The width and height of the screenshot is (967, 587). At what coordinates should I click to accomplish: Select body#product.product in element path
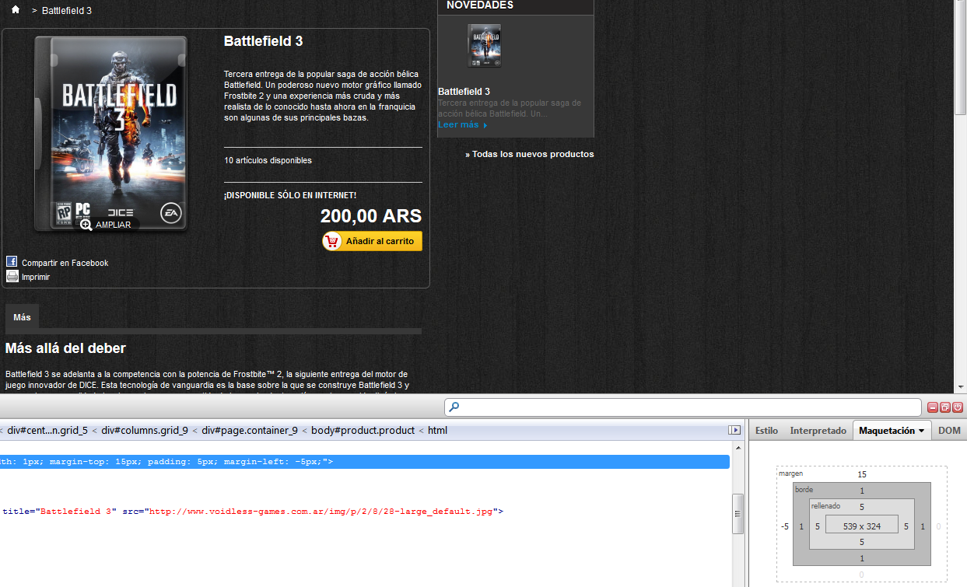tap(363, 430)
